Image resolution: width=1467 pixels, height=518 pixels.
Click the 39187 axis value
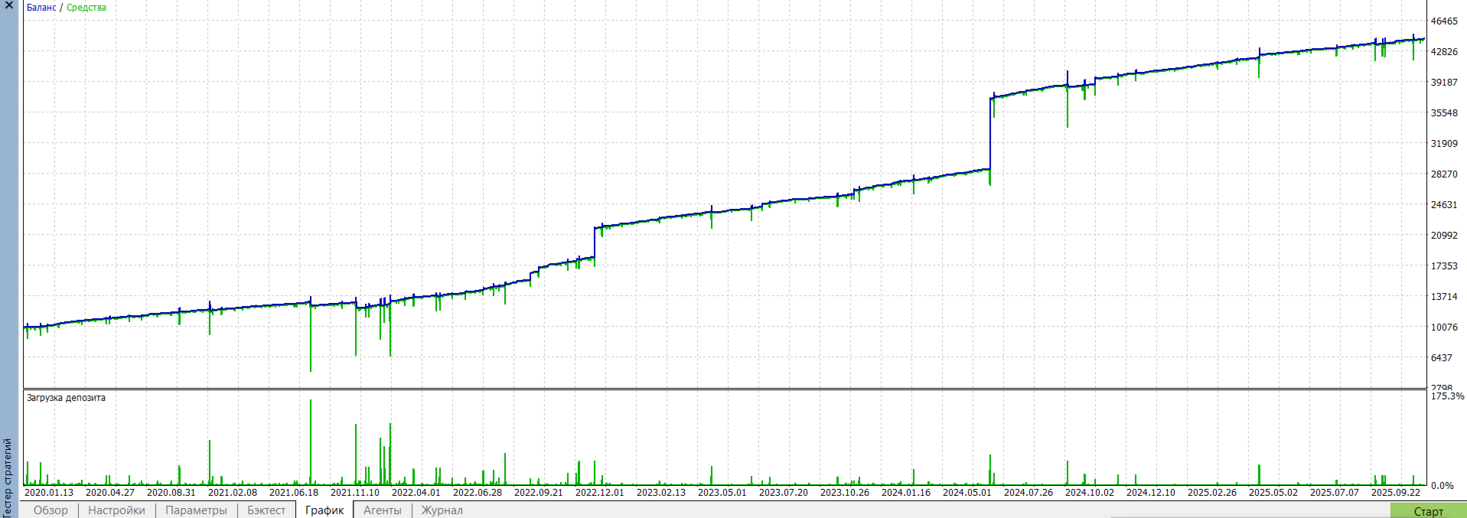coord(1444,83)
